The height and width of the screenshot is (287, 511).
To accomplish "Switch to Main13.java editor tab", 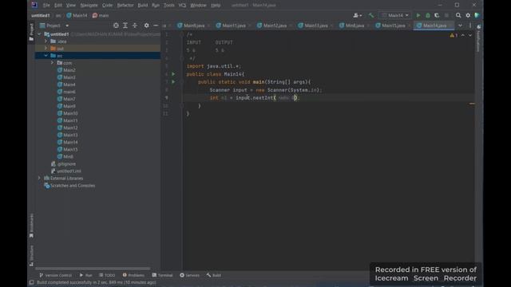I will [316, 26].
